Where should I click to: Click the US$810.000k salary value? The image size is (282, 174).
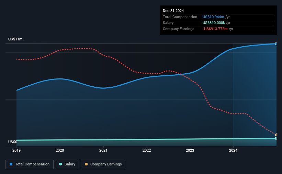(214, 23)
